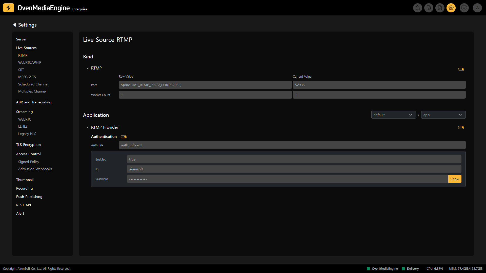
Task: Open the LOG file viewer icon
Action: [429, 8]
